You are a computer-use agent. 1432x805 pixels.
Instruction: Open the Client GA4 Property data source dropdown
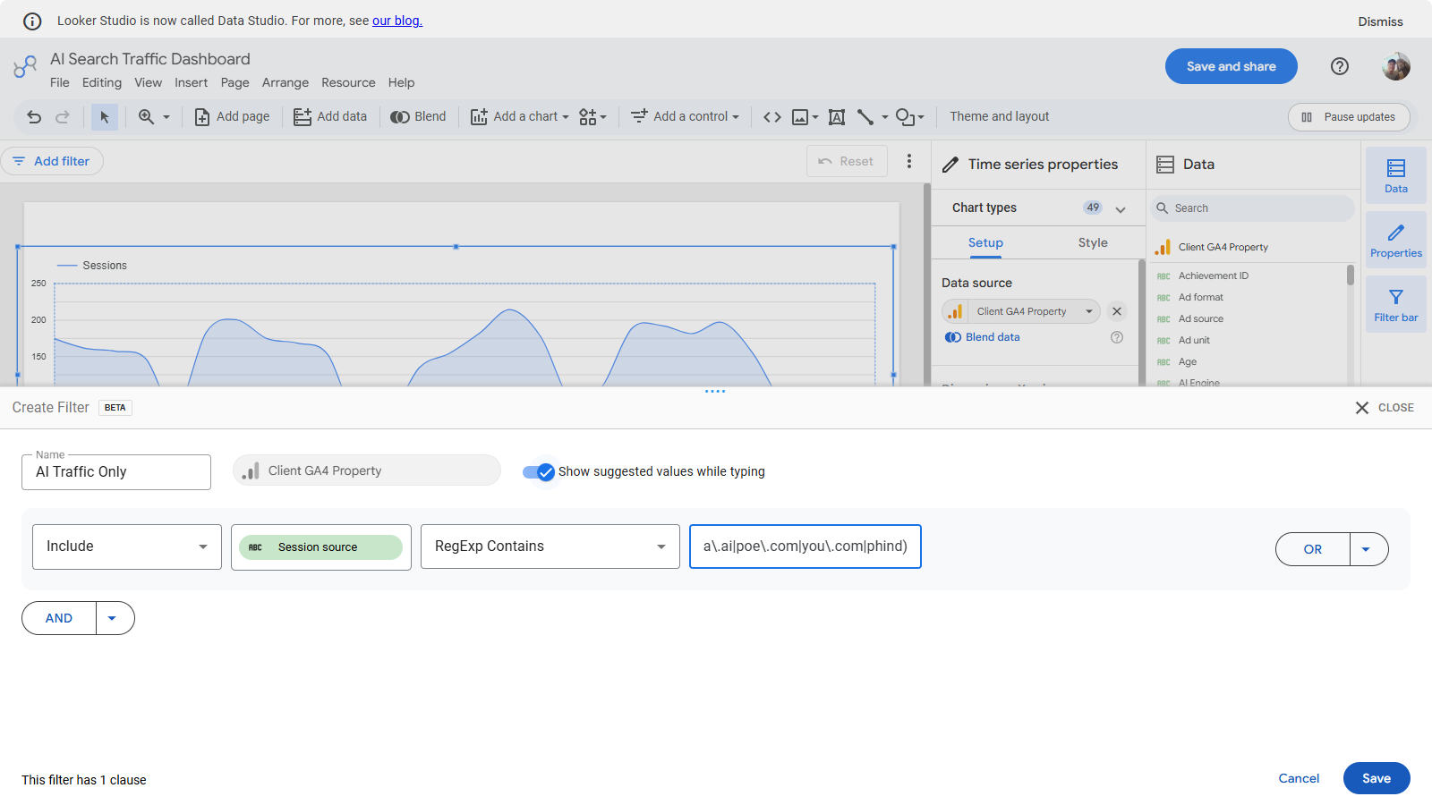tap(1021, 311)
